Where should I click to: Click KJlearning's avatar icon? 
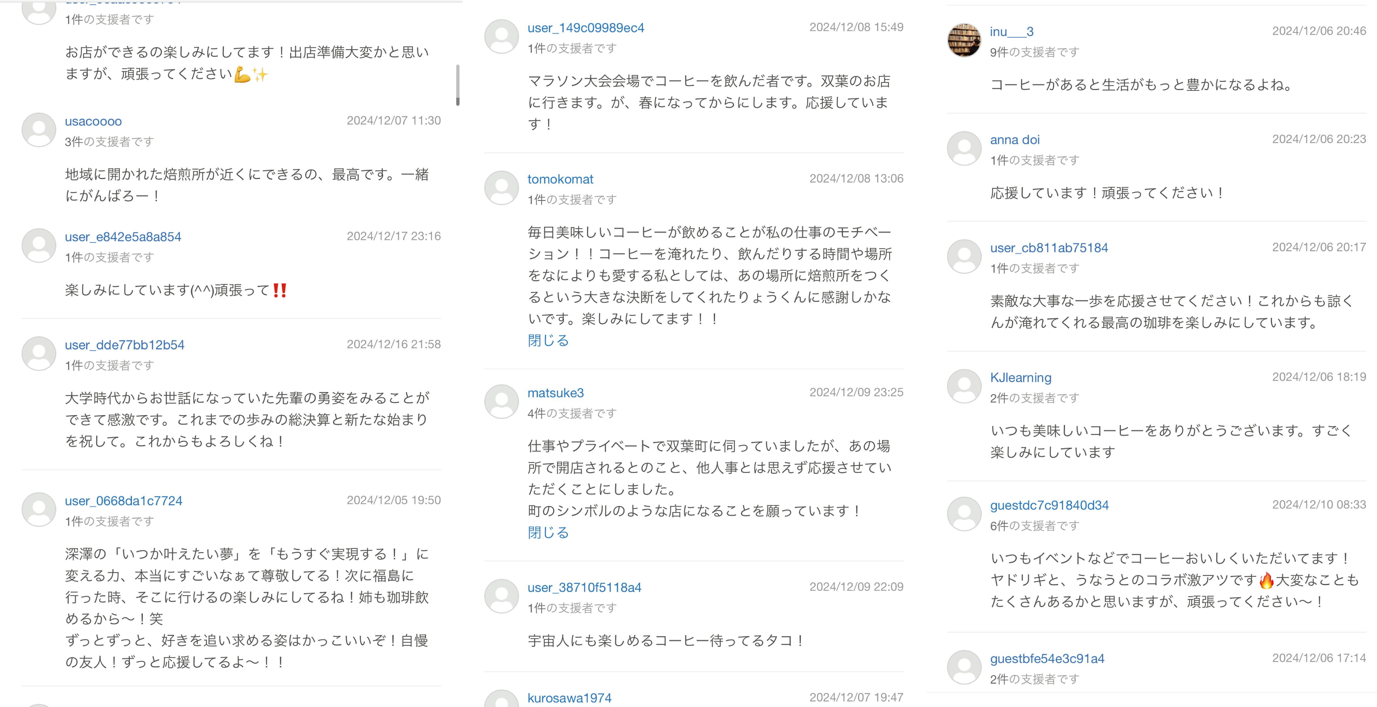964,386
